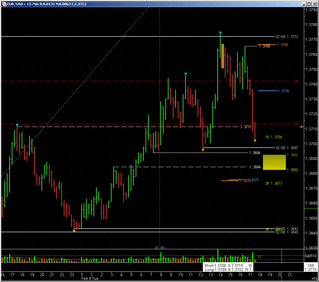
Task: Click the chart title 'EUR/USD+ 15-Min'
Action: click(x=23, y=4)
